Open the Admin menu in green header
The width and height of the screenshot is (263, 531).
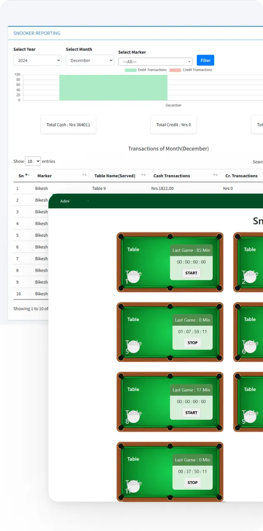pyautogui.click(x=65, y=201)
